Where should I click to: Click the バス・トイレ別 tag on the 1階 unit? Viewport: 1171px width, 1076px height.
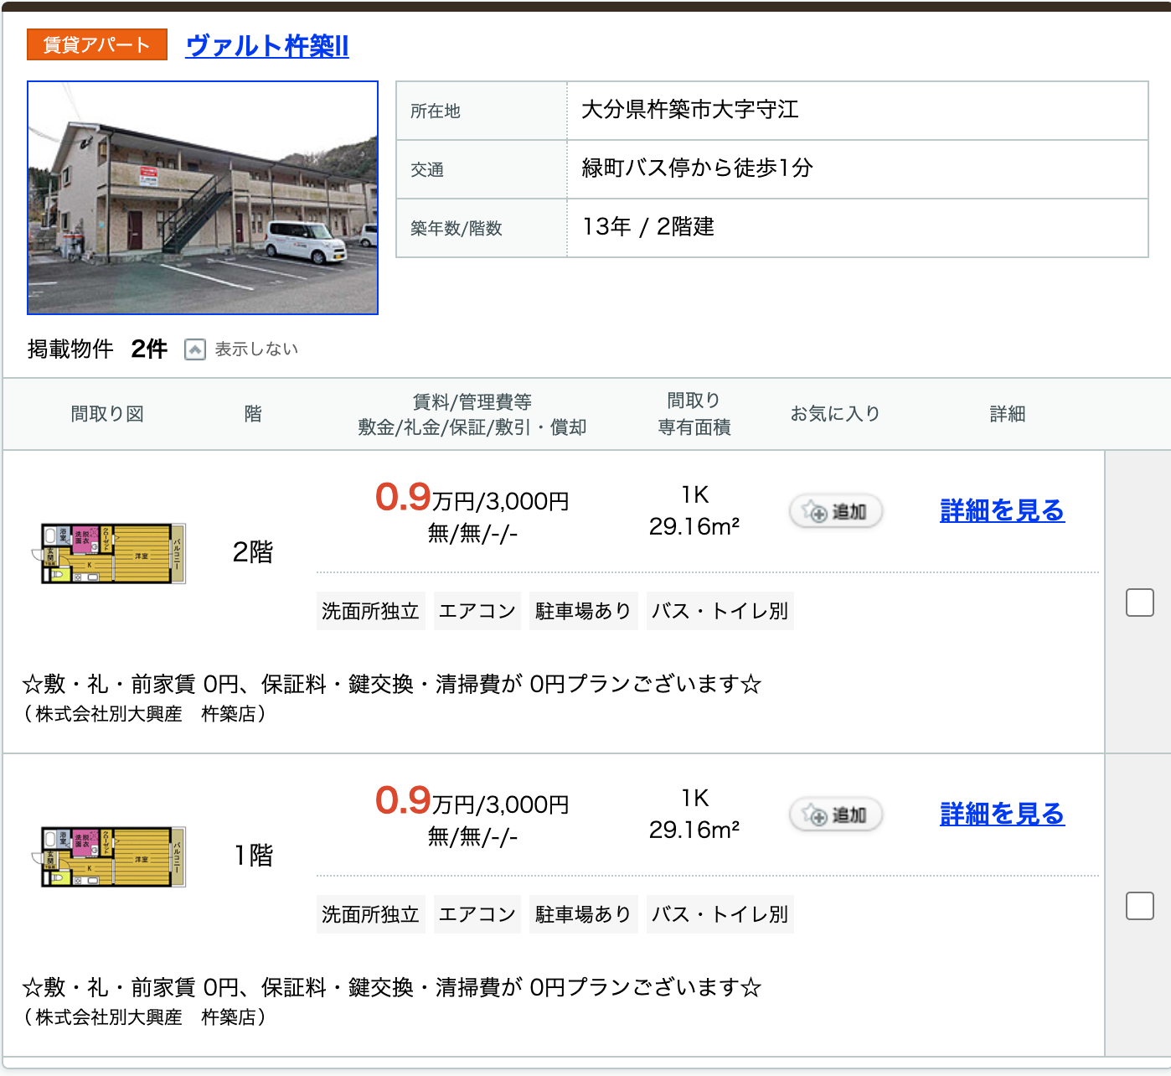coord(720,914)
